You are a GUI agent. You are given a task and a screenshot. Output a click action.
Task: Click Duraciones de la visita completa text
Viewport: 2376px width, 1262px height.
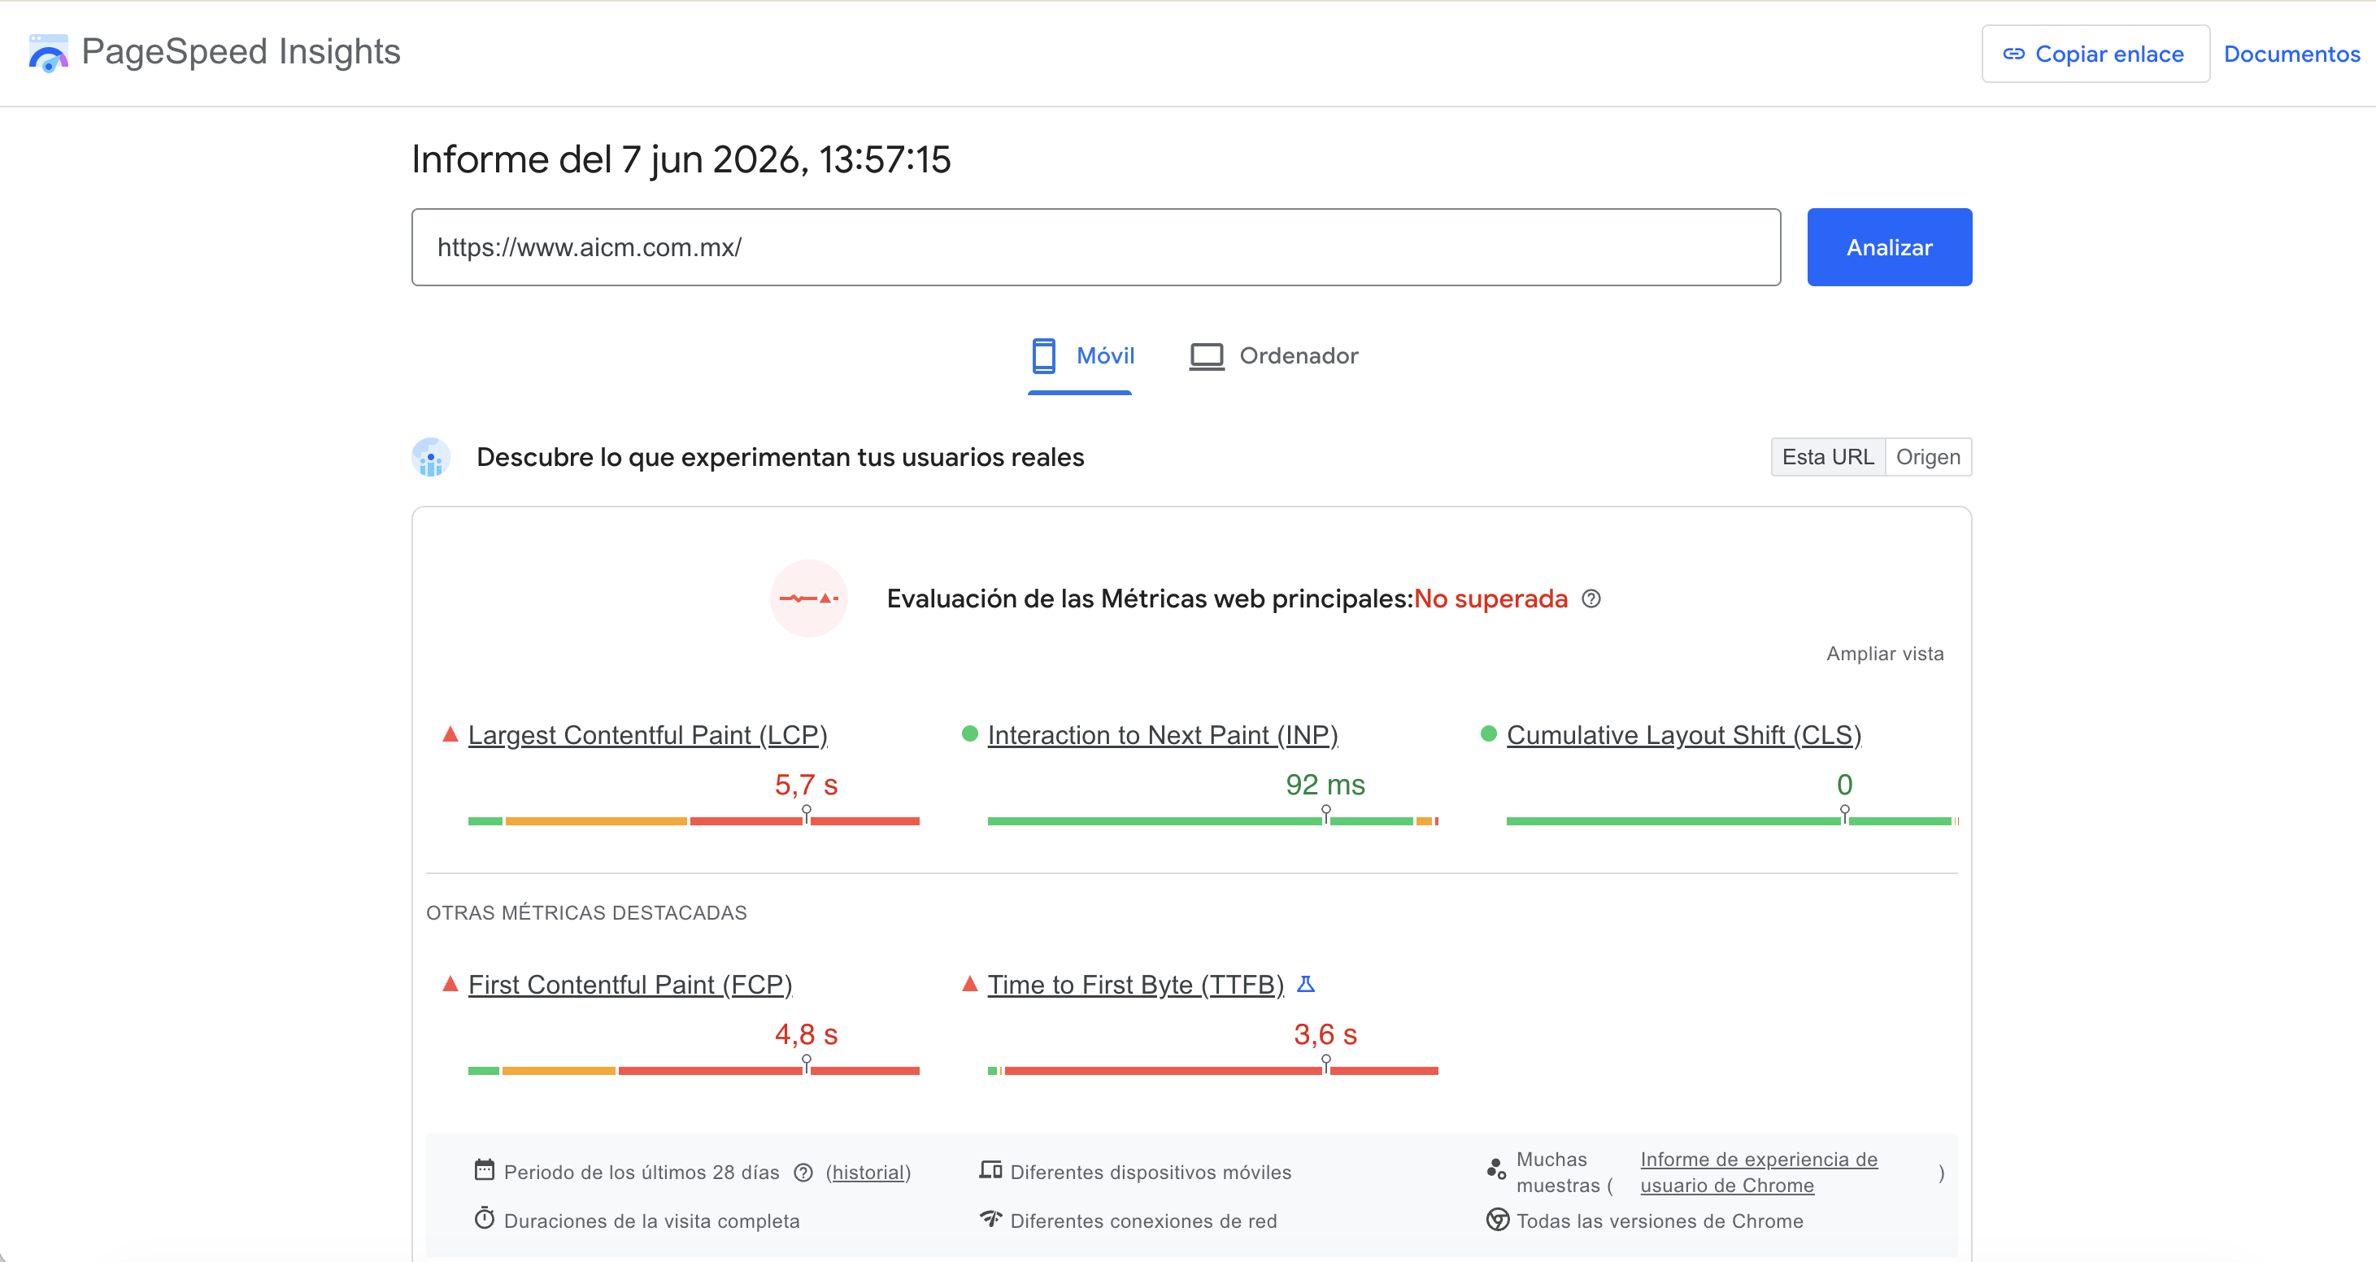(651, 1221)
